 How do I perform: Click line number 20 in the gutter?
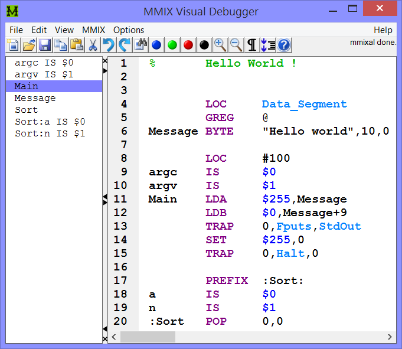(120, 321)
